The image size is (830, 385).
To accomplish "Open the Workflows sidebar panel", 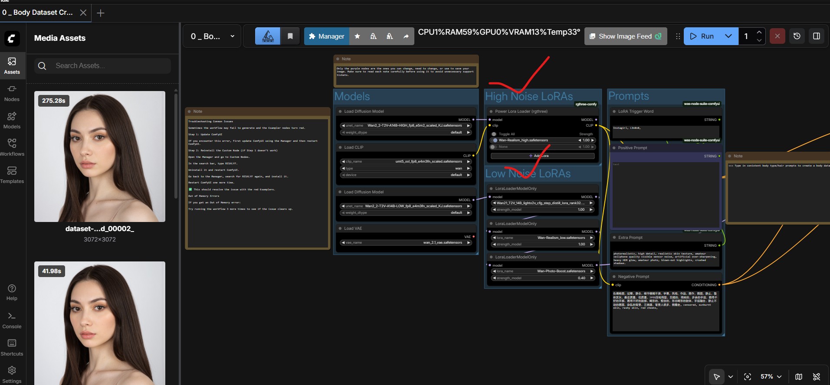I will click(x=12, y=147).
